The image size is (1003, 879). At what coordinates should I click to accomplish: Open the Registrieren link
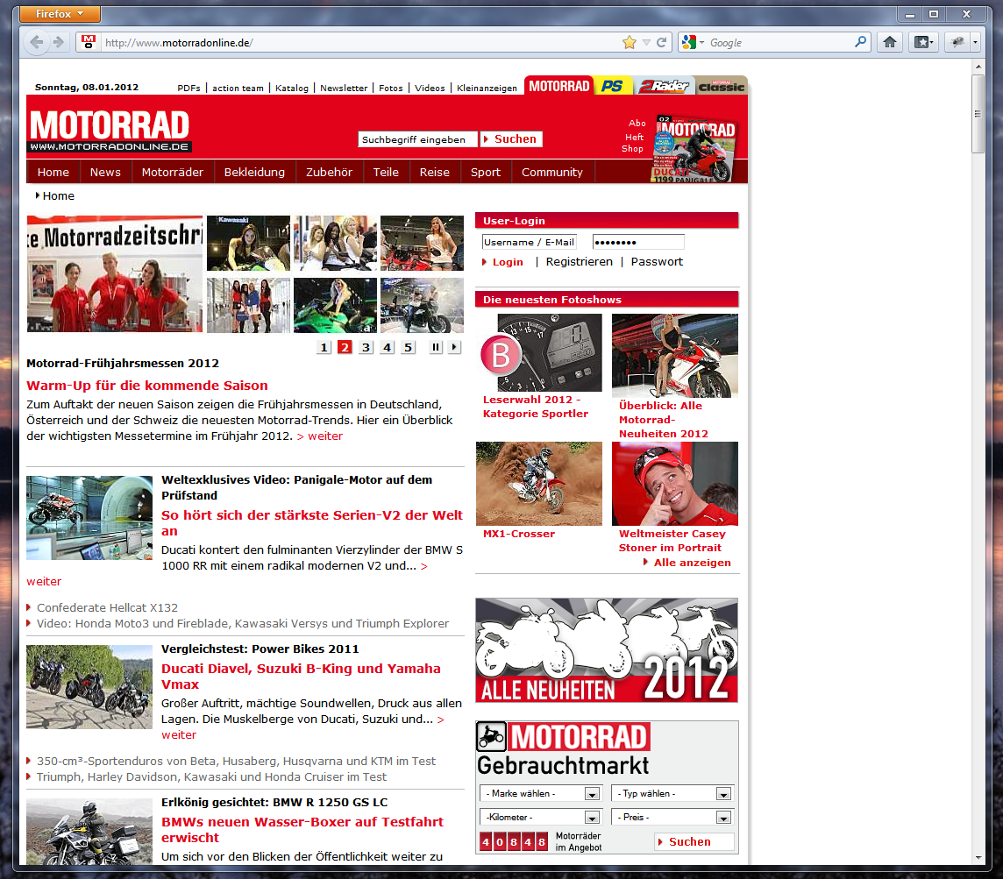[x=579, y=262]
